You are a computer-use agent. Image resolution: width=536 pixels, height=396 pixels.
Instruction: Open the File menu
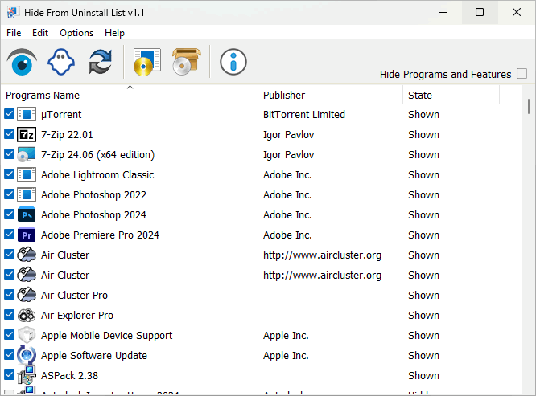[14, 33]
